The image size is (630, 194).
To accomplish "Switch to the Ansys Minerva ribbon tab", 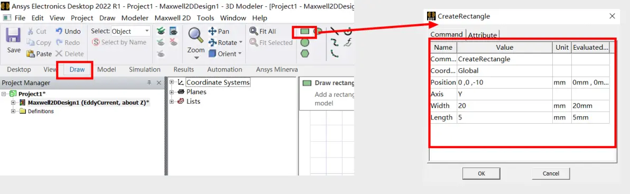I will pyautogui.click(x=277, y=69).
